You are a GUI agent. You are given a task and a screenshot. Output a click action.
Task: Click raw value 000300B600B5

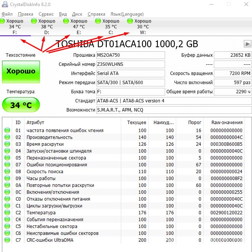(x=226, y=144)
